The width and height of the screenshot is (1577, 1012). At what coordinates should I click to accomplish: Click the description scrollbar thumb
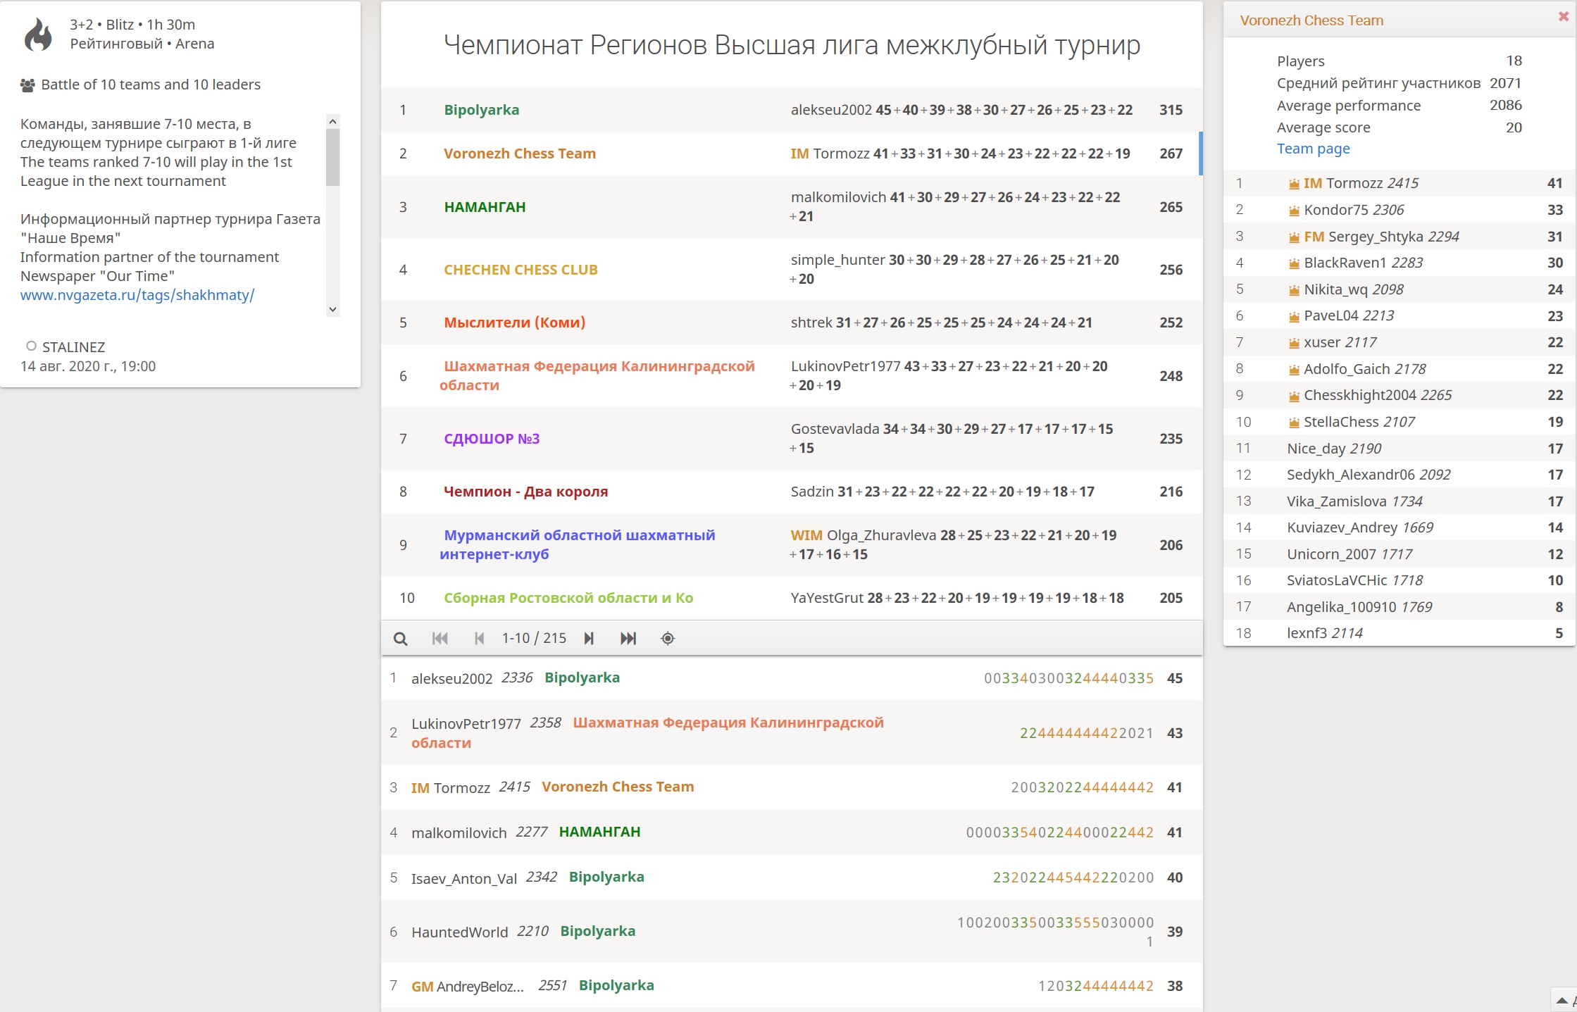[333, 157]
